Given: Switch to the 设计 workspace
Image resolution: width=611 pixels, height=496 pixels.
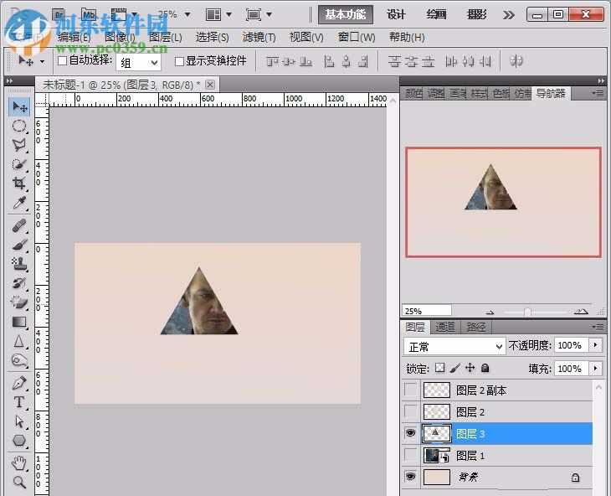Looking at the screenshot, I should (x=396, y=14).
